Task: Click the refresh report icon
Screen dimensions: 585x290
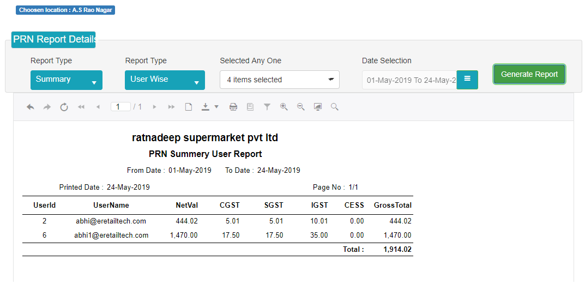Action: pyautogui.click(x=64, y=107)
